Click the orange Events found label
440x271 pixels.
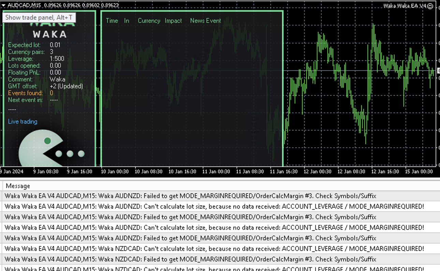25,93
